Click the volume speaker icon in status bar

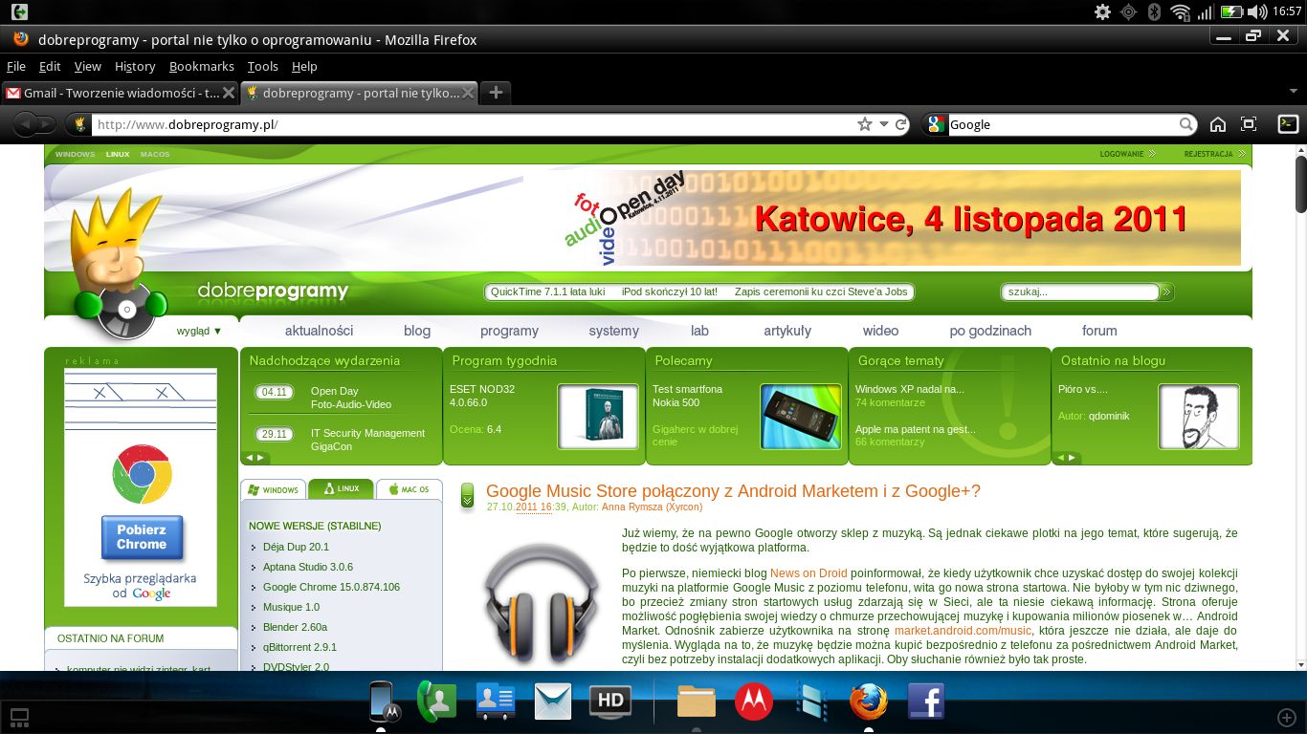click(1257, 11)
